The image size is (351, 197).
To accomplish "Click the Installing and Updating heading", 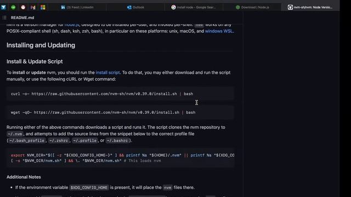I will [41, 45].
